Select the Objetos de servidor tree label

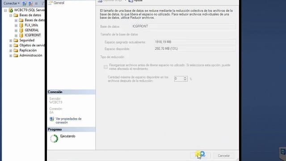[32, 45]
